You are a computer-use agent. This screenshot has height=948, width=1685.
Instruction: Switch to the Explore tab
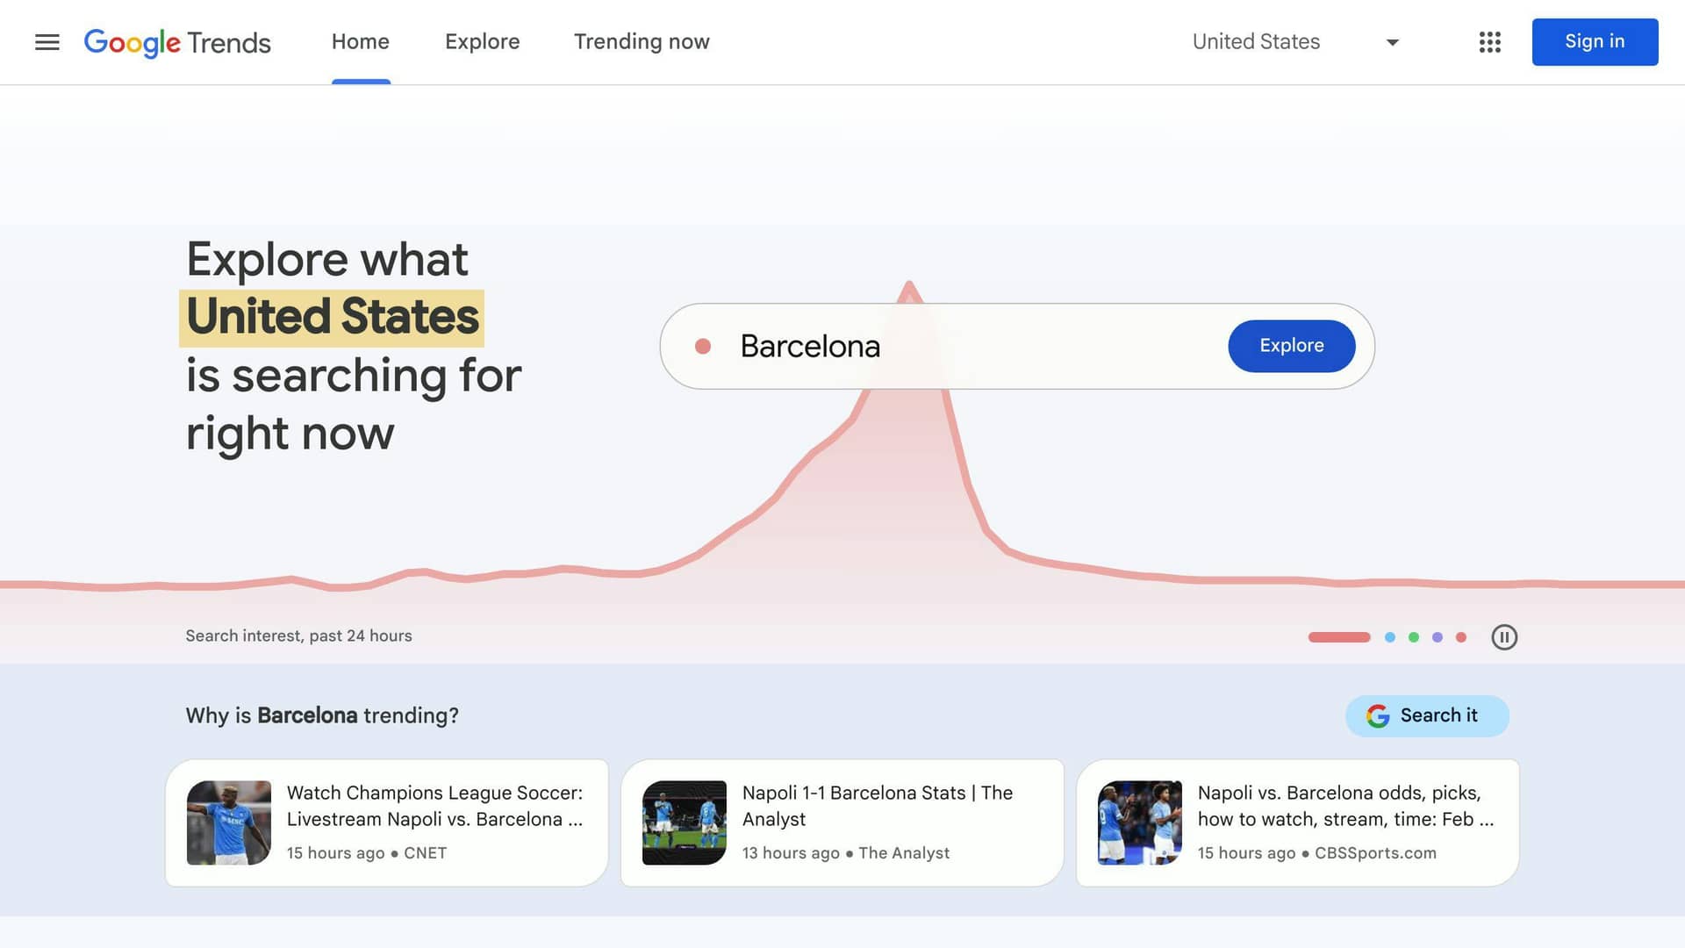click(482, 41)
